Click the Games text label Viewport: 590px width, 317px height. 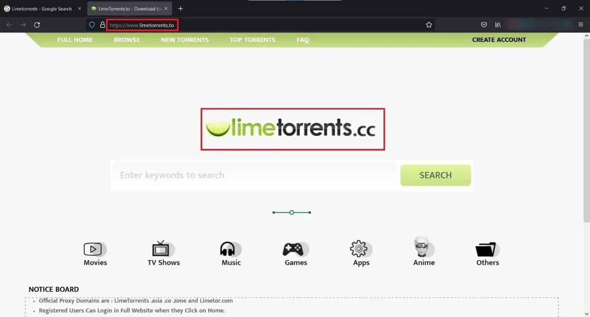coord(296,263)
